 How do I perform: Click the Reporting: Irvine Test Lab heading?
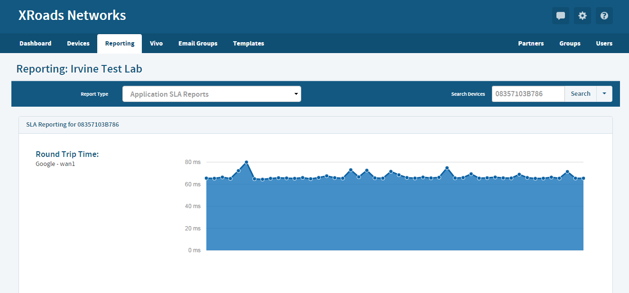(x=79, y=69)
